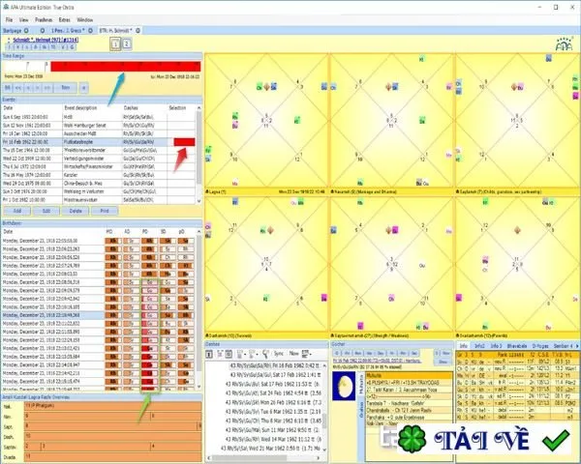Switch to the Info2 tab
Screen dimensions: 581x464
pos(480,346)
